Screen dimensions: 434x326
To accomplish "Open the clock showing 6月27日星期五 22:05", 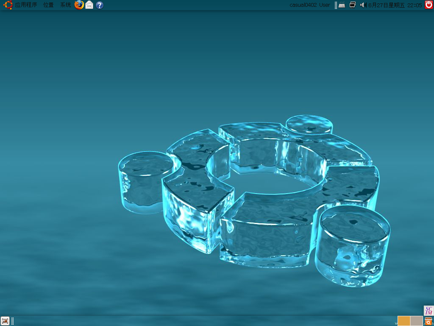I will click(395, 5).
